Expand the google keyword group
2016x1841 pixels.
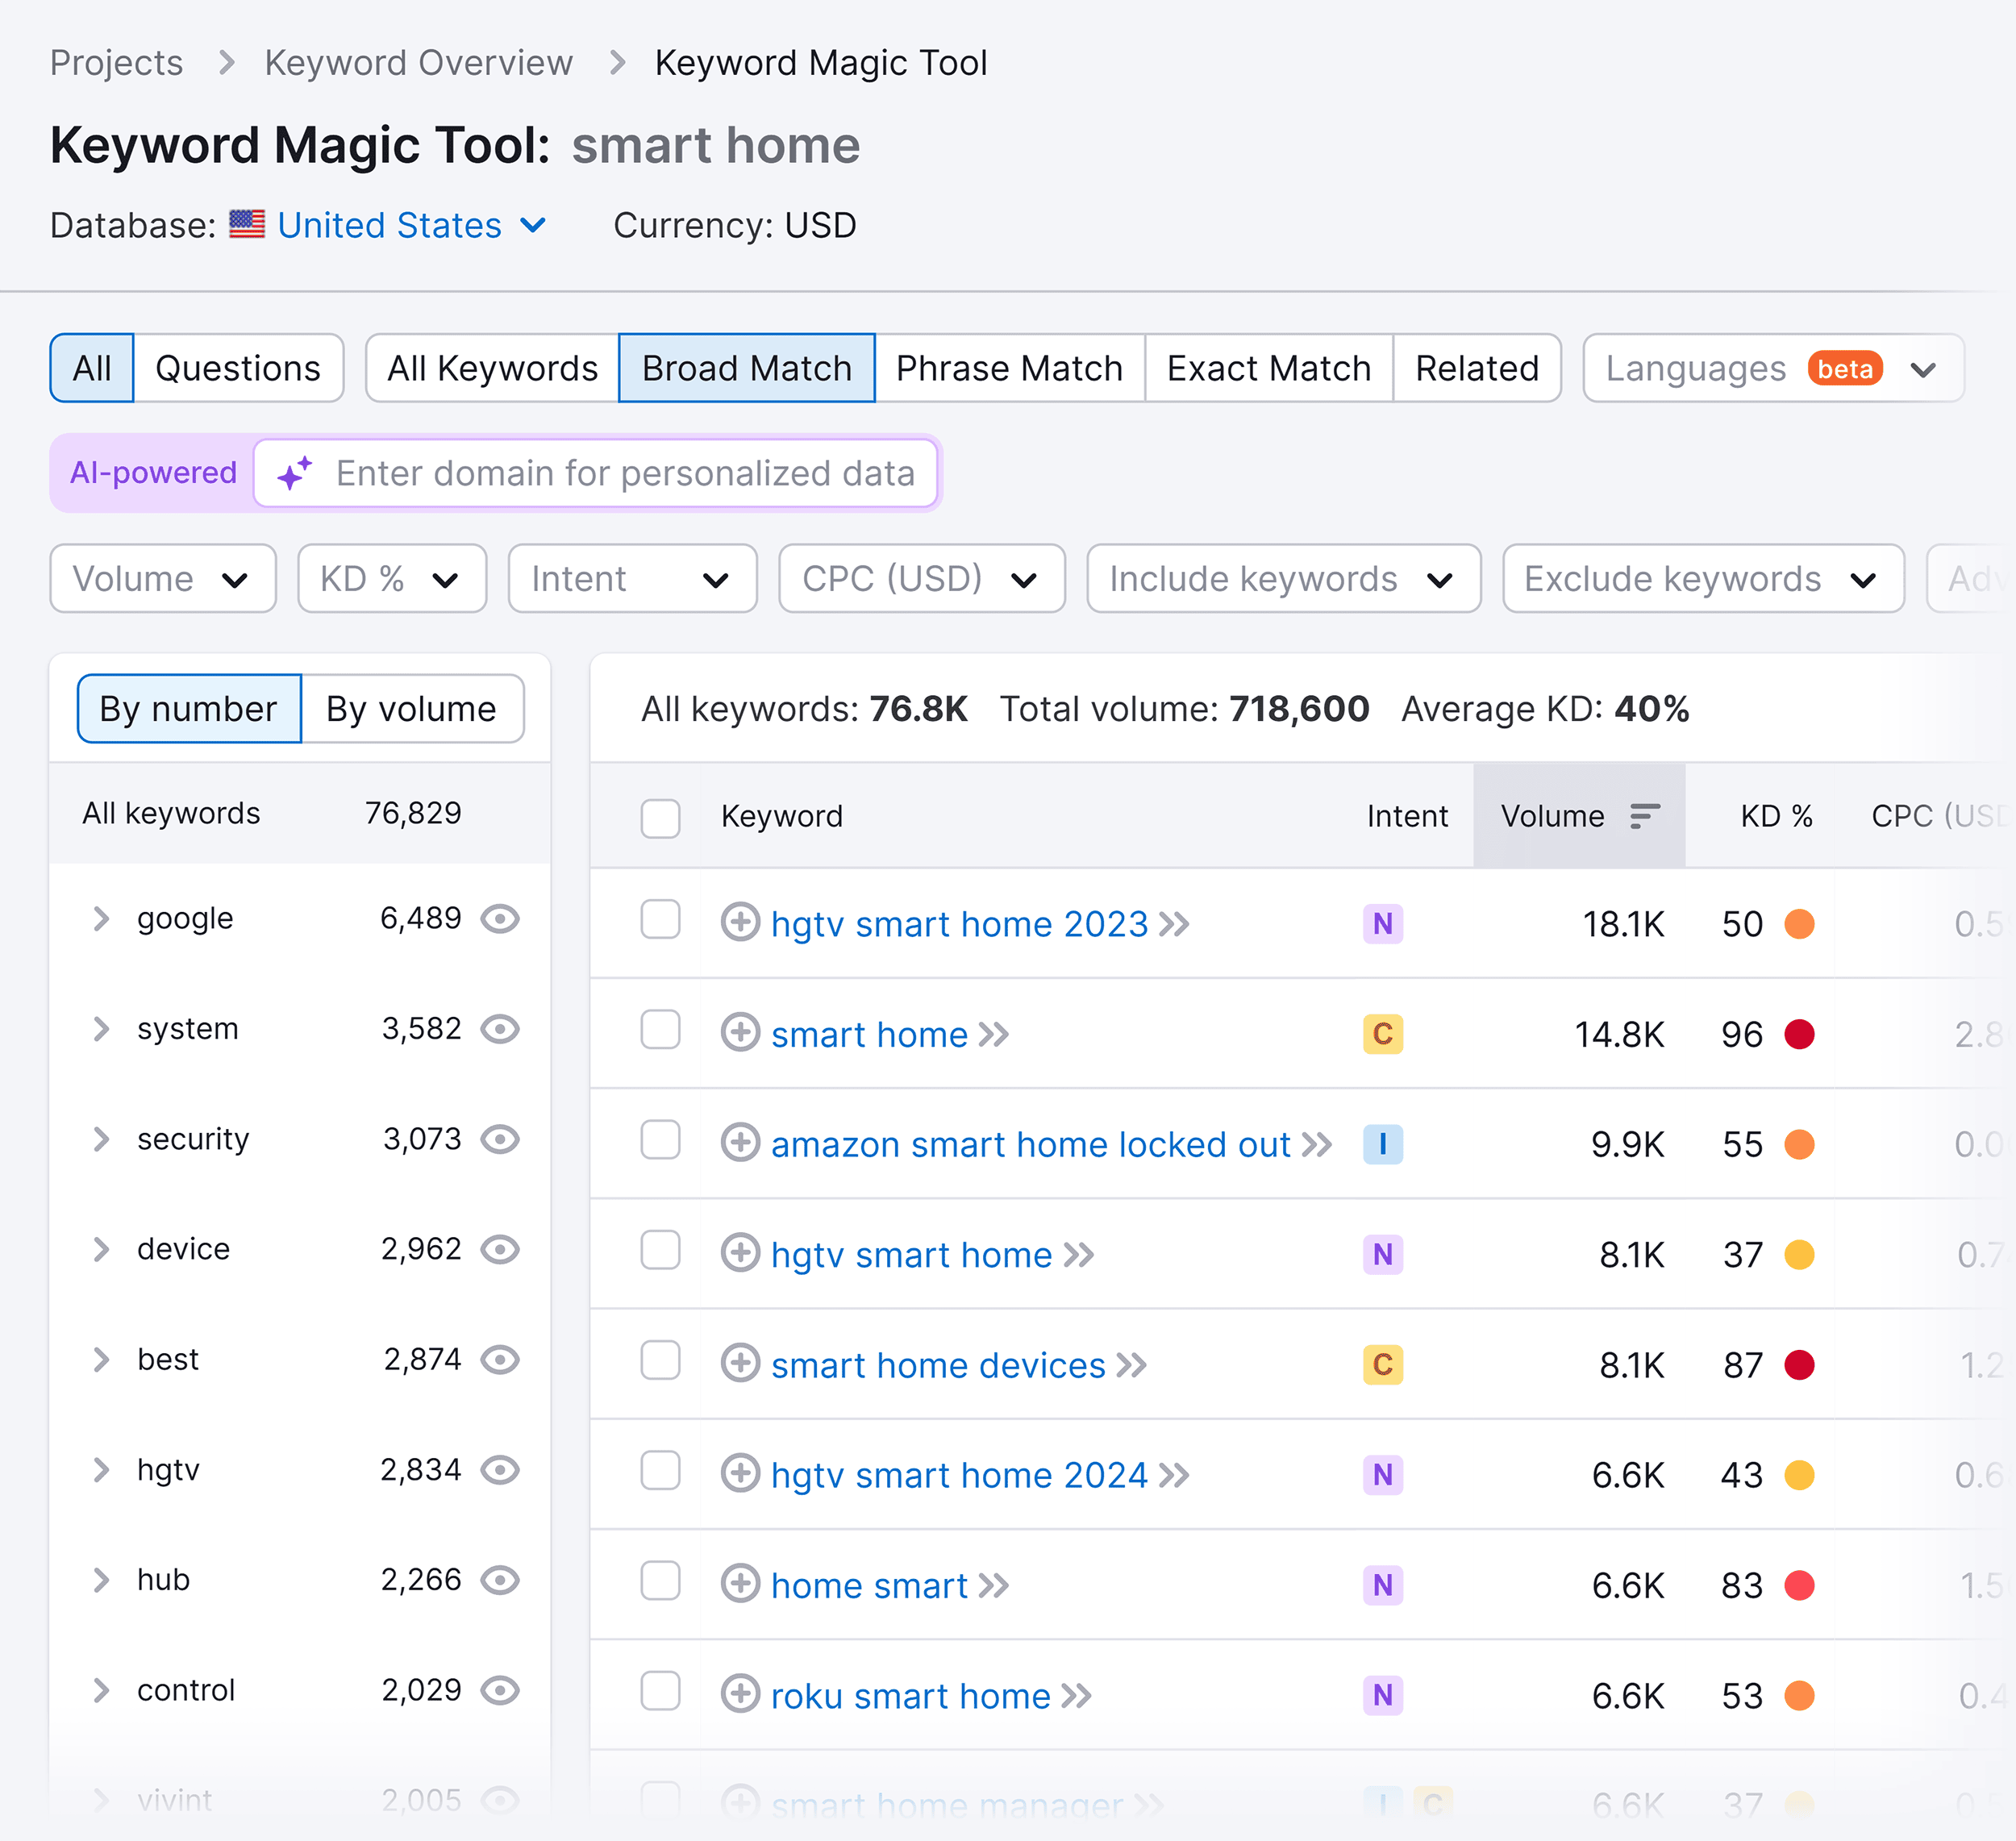pos(101,919)
